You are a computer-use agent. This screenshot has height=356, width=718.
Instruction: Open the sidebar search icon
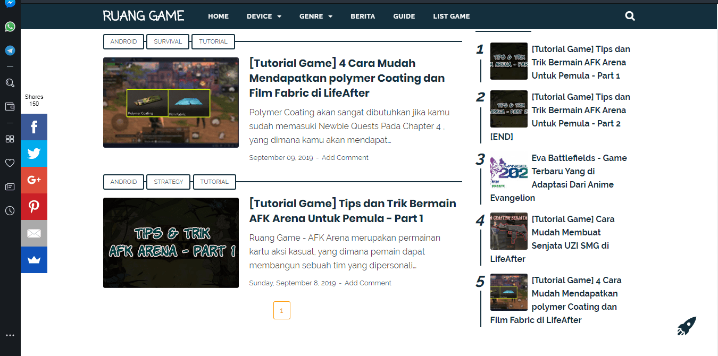pyautogui.click(x=10, y=83)
